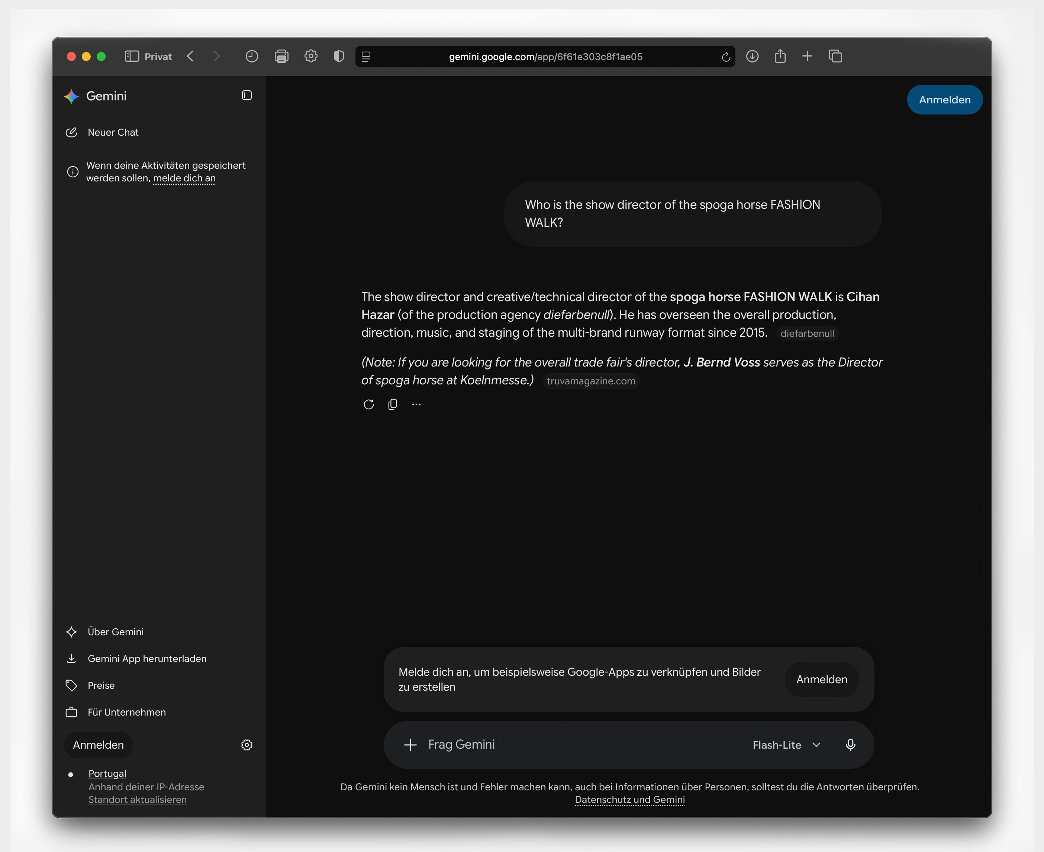Click the reader view icon in address bar
Screen dimensions: 1044x852
pyautogui.click(x=366, y=57)
